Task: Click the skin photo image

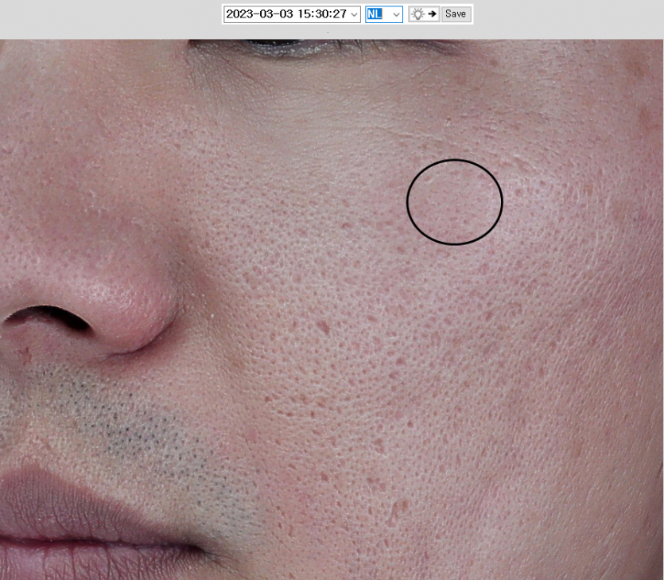Action: [332, 309]
